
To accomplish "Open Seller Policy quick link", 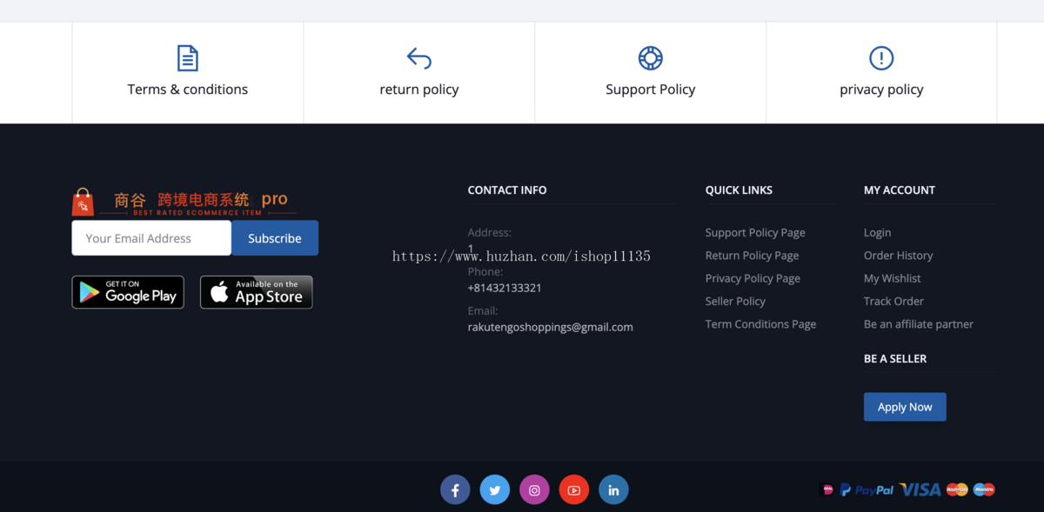I will pos(735,301).
